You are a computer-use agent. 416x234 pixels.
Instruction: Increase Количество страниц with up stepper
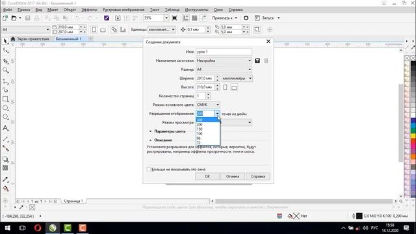tap(208, 94)
